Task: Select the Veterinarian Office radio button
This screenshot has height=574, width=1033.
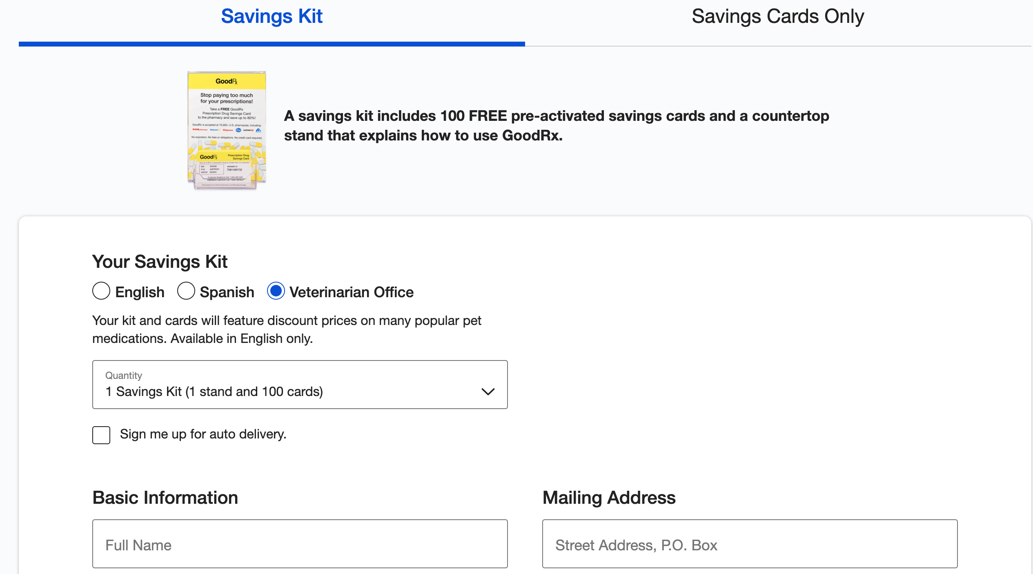Action: point(276,291)
